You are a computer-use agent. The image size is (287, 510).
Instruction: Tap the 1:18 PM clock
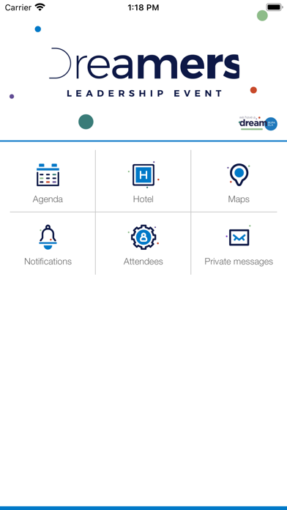pos(143,7)
